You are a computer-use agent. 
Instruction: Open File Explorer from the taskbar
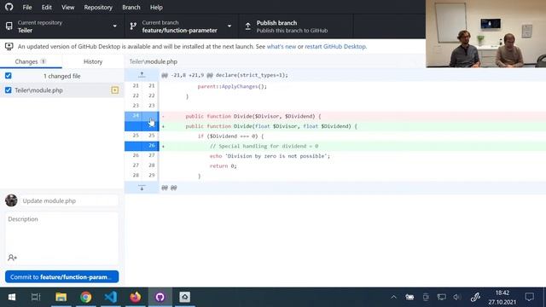tap(61, 297)
